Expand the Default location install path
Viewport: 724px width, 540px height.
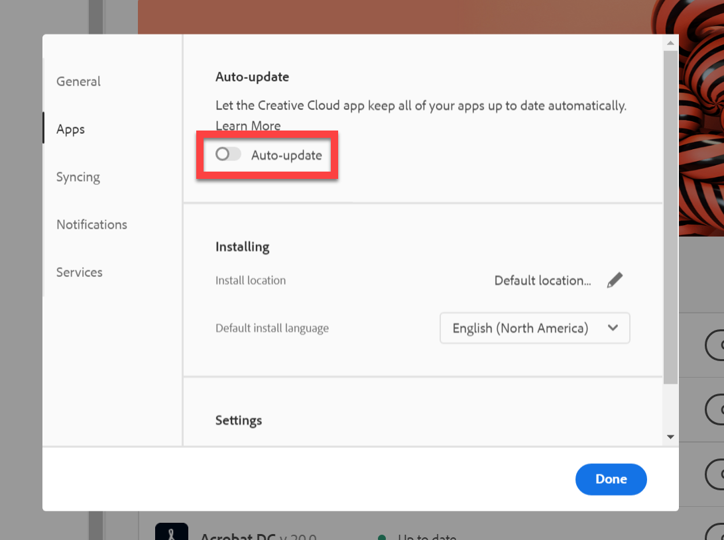point(542,280)
